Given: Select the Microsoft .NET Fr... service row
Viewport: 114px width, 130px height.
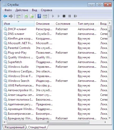Looking at the screenshot, I should (55, 43).
